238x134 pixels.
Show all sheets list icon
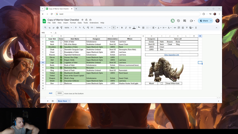(53, 101)
